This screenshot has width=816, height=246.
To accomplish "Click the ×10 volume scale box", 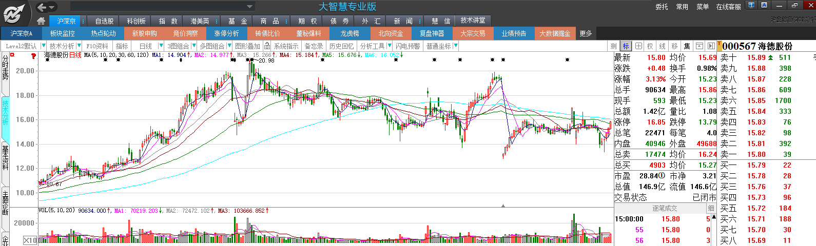I will 30,240.
